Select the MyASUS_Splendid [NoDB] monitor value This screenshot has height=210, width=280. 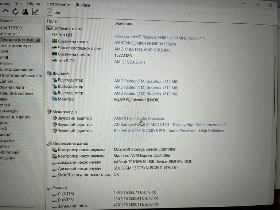[x=137, y=100]
